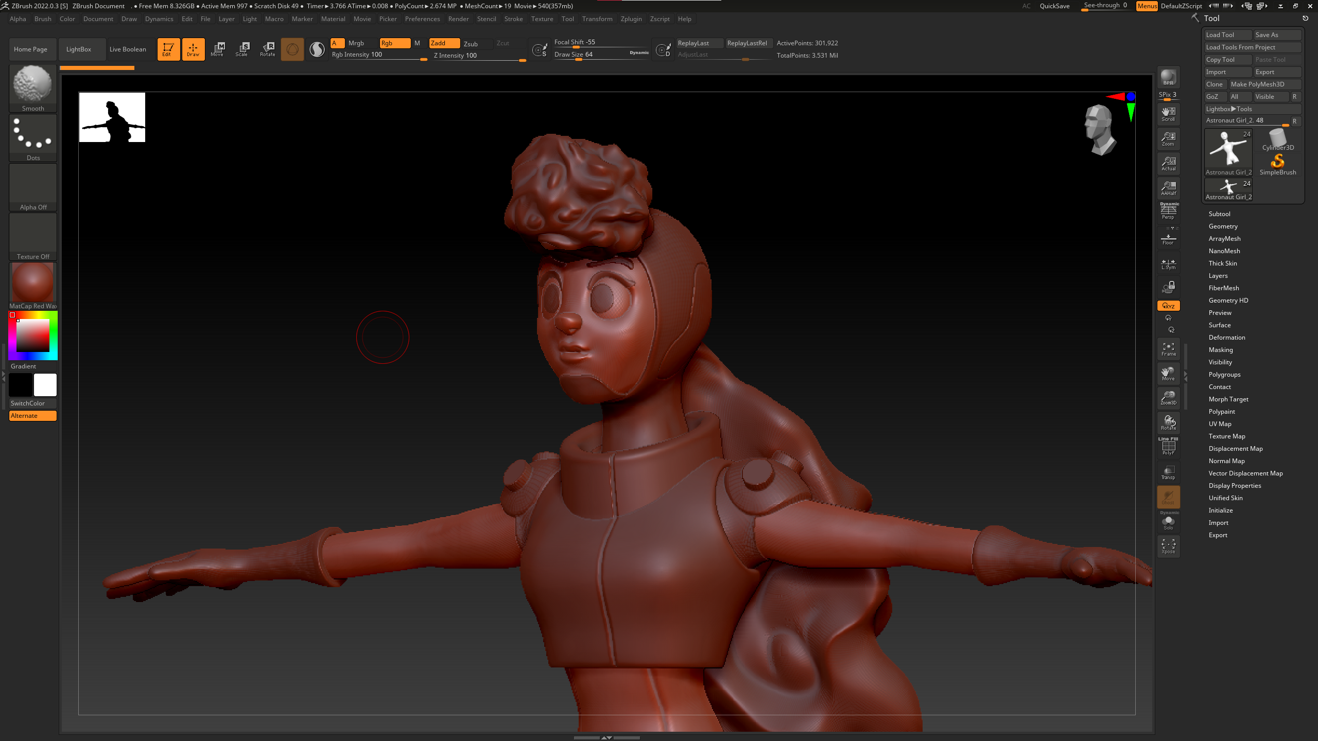Toggle PolyF line fill icon
The height and width of the screenshot is (741, 1318).
1168,447
